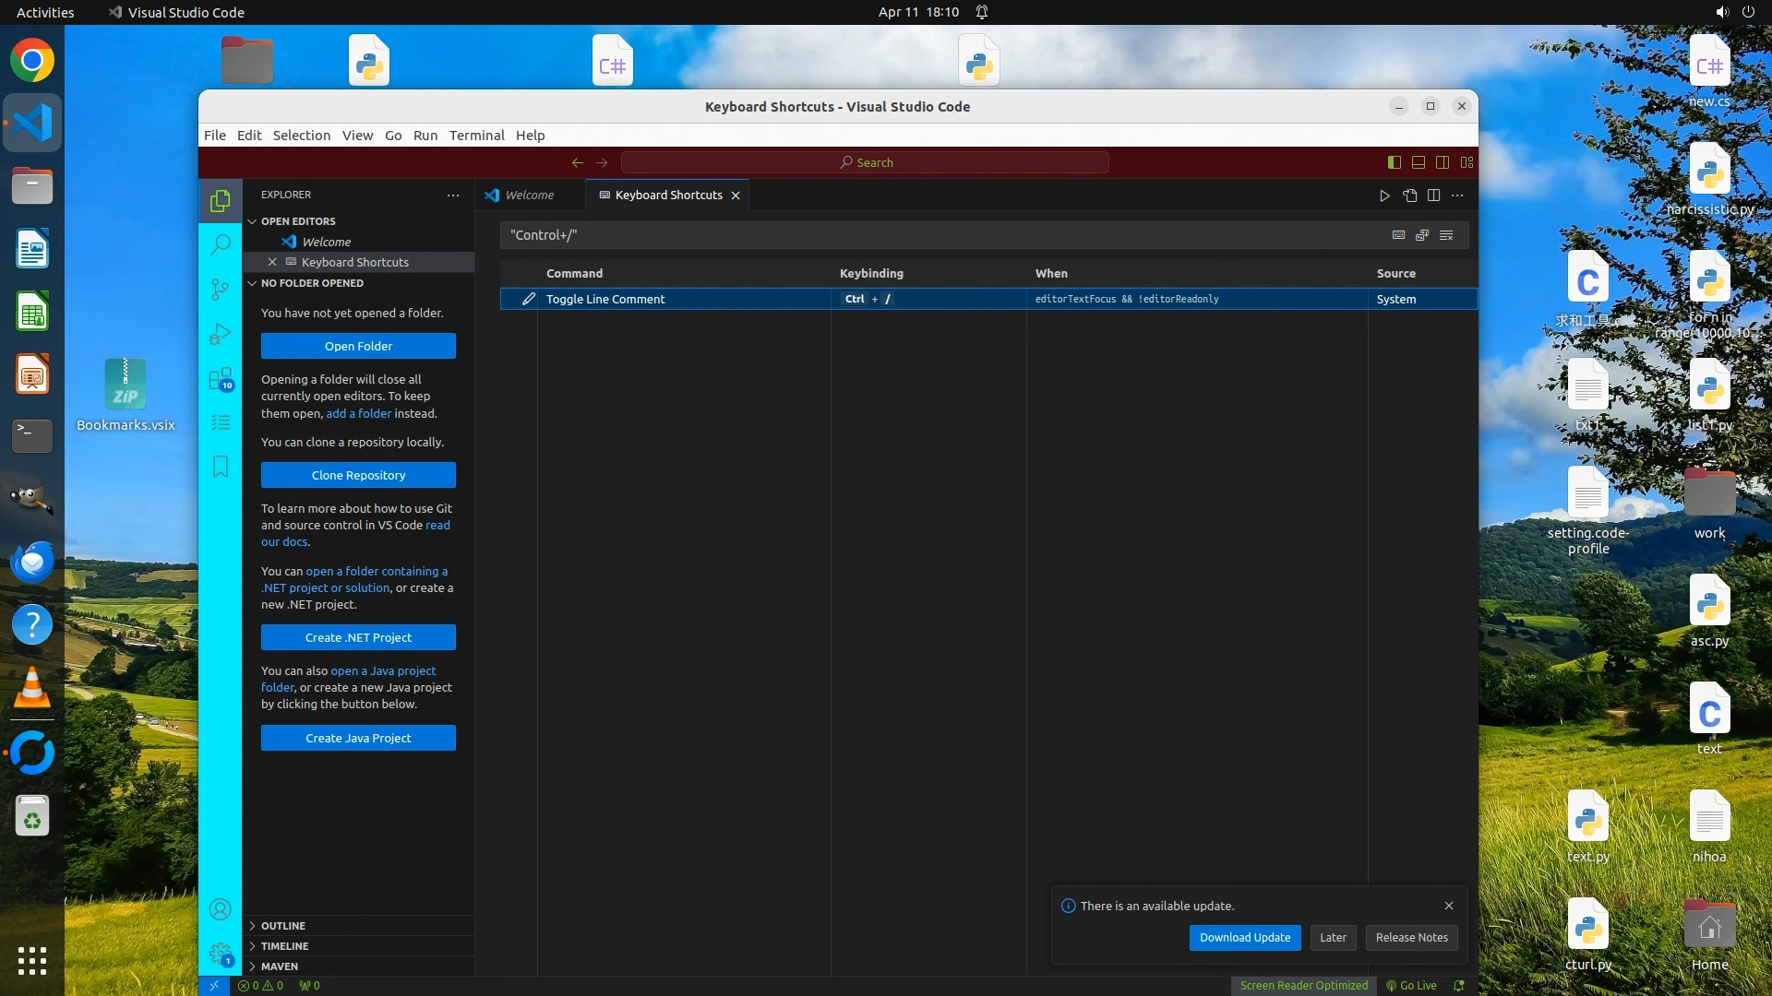This screenshot has width=1772, height=996.
Task: Open the Search view in activity bar
Action: coord(220,244)
